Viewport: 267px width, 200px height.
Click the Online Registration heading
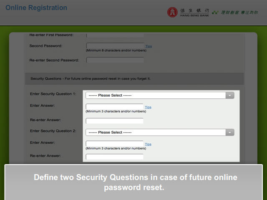coord(36,8)
